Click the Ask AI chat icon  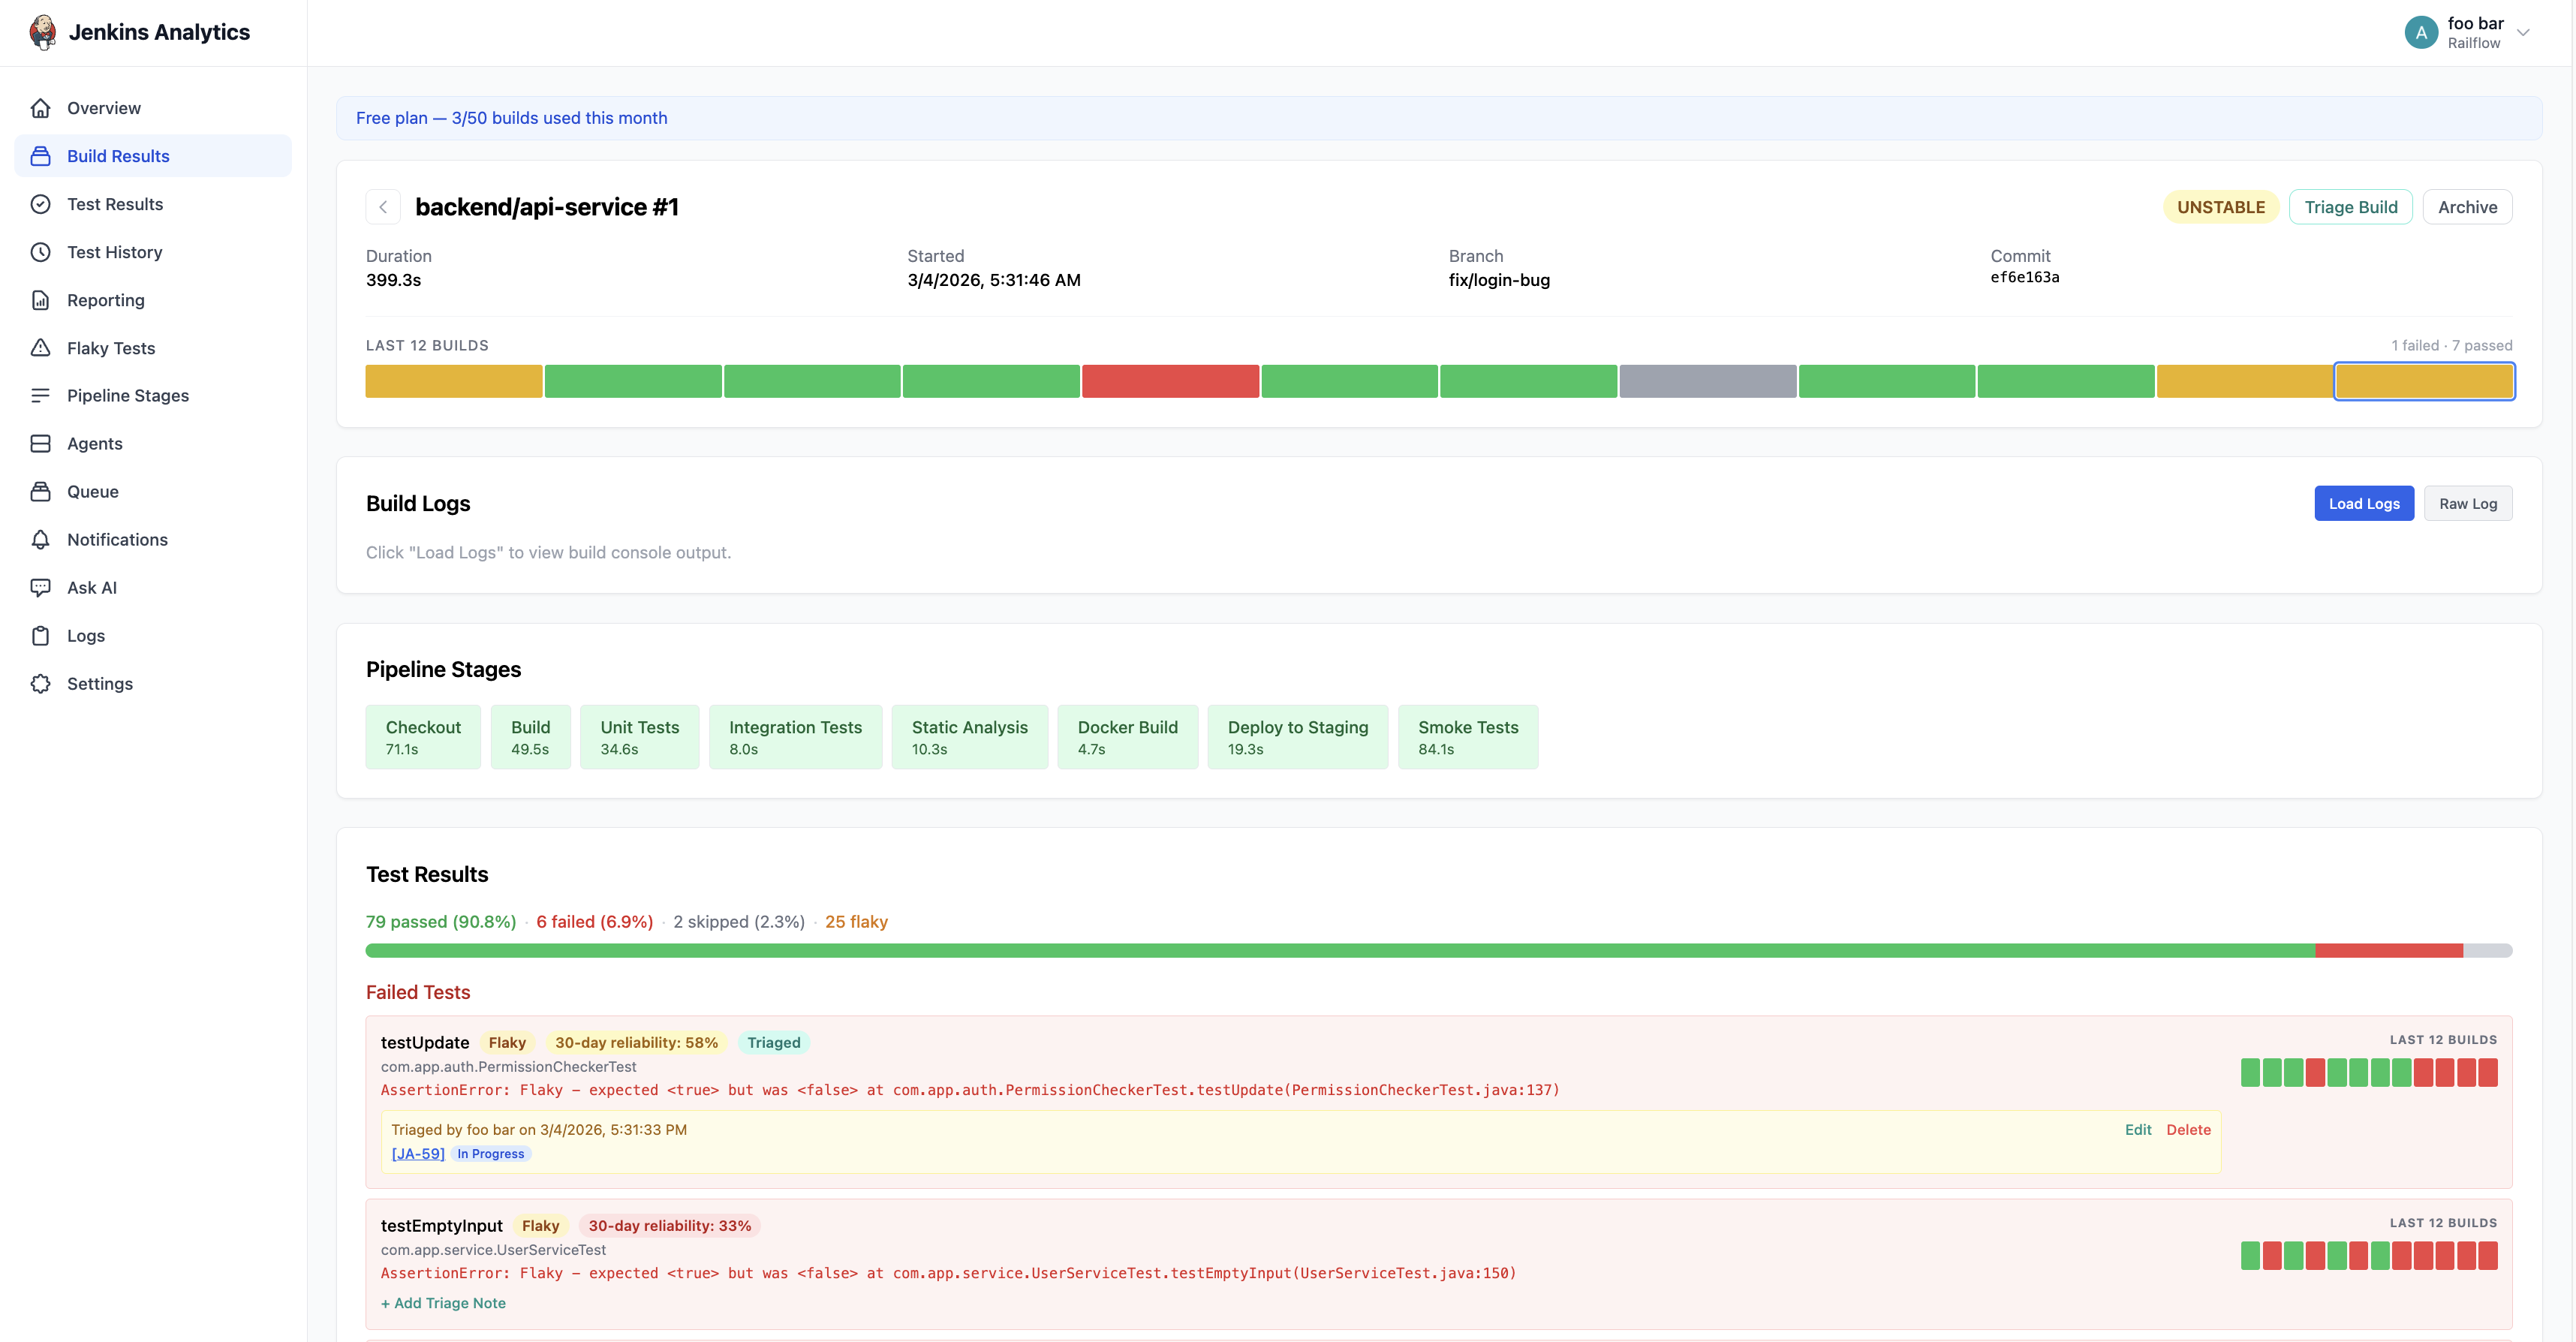(x=40, y=587)
